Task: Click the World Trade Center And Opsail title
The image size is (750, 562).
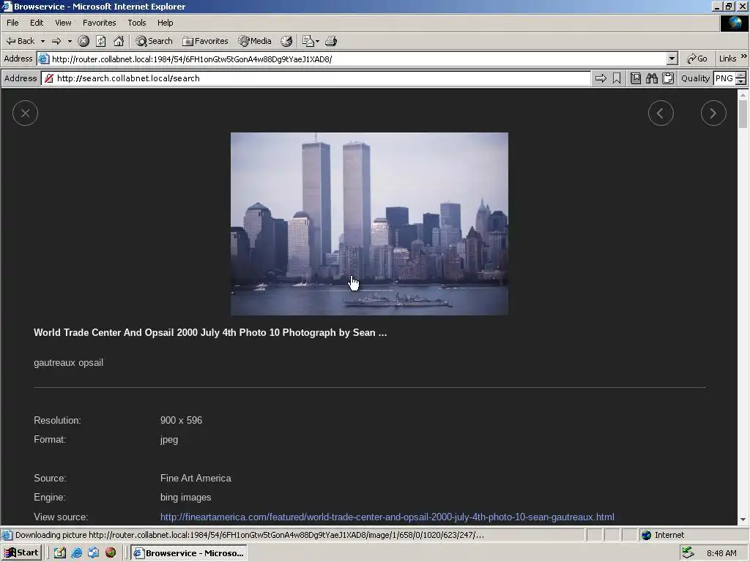Action: (x=210, y=333)
